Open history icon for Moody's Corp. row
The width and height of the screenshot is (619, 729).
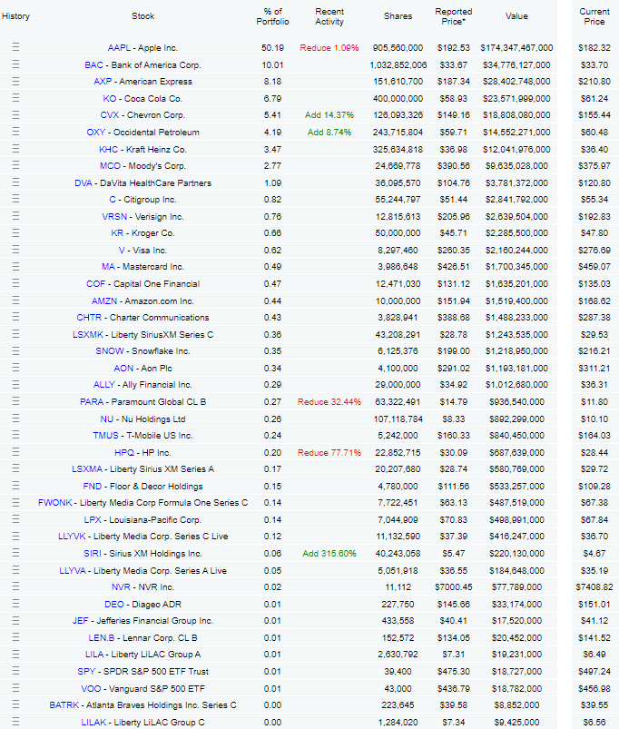coord(15,165)
